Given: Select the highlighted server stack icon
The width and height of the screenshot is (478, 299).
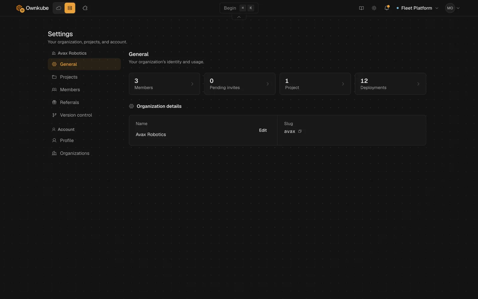Looking at the screenshot, I should pos(70,8).
